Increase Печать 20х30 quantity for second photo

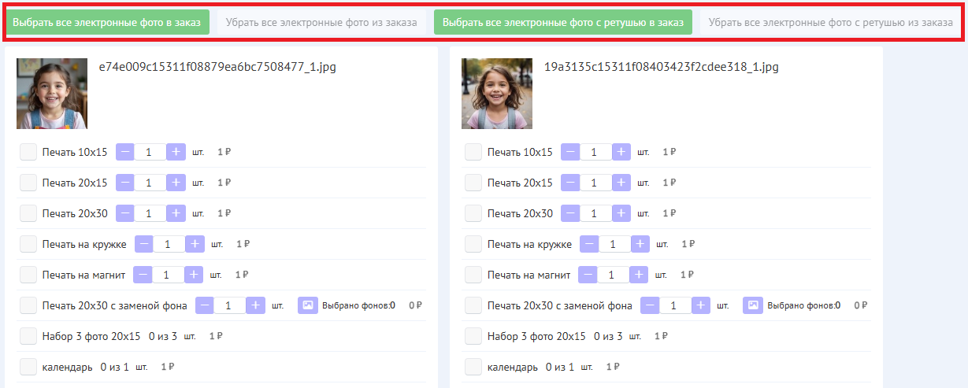click(x=621, y=213)
